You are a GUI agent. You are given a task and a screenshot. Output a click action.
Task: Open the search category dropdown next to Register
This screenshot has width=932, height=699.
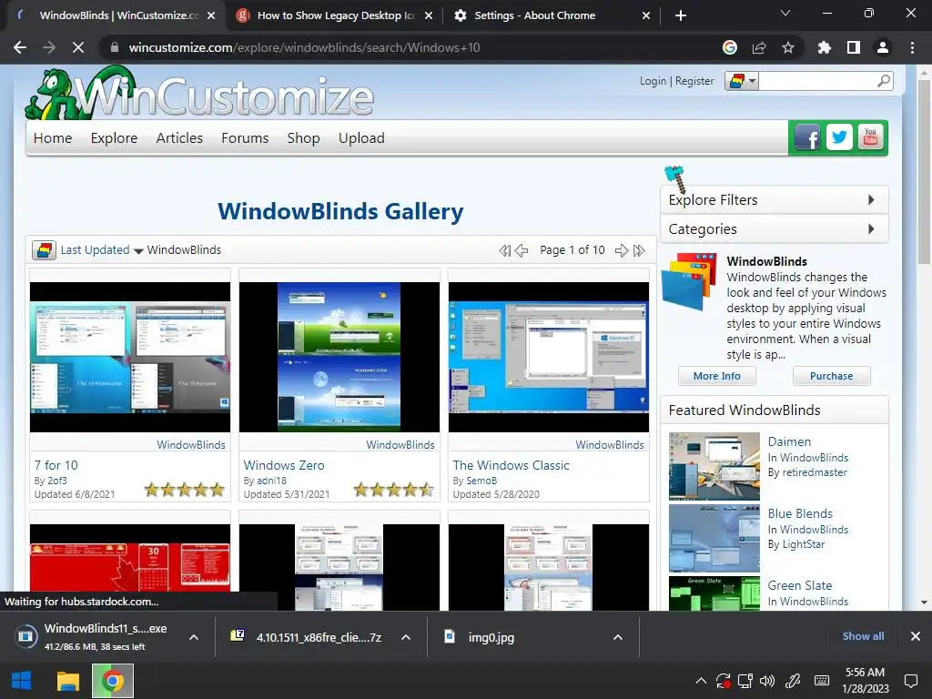pos(742,81)
